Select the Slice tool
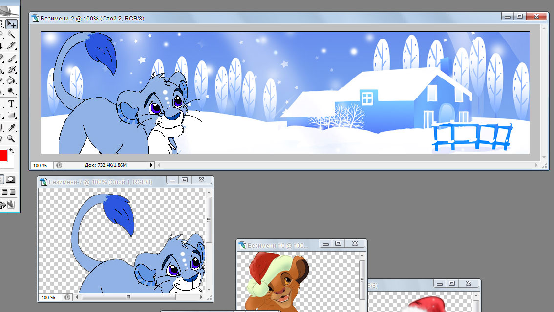Screen dimensions: 554x312 [x=11, y=45]
